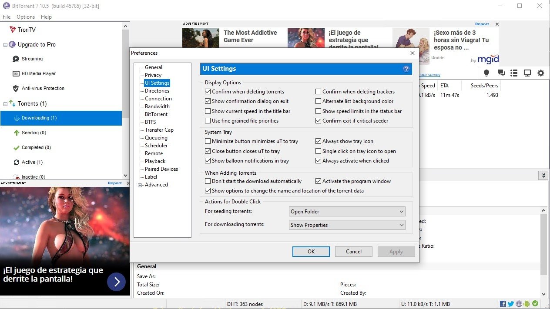Toggle Show balloon notifications in tray
The height and width of the screenshot is (309, 550).
(208, 161)
